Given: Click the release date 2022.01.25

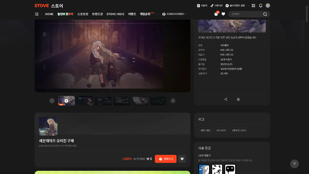Looking at the screenshot, I should (226, 64).
